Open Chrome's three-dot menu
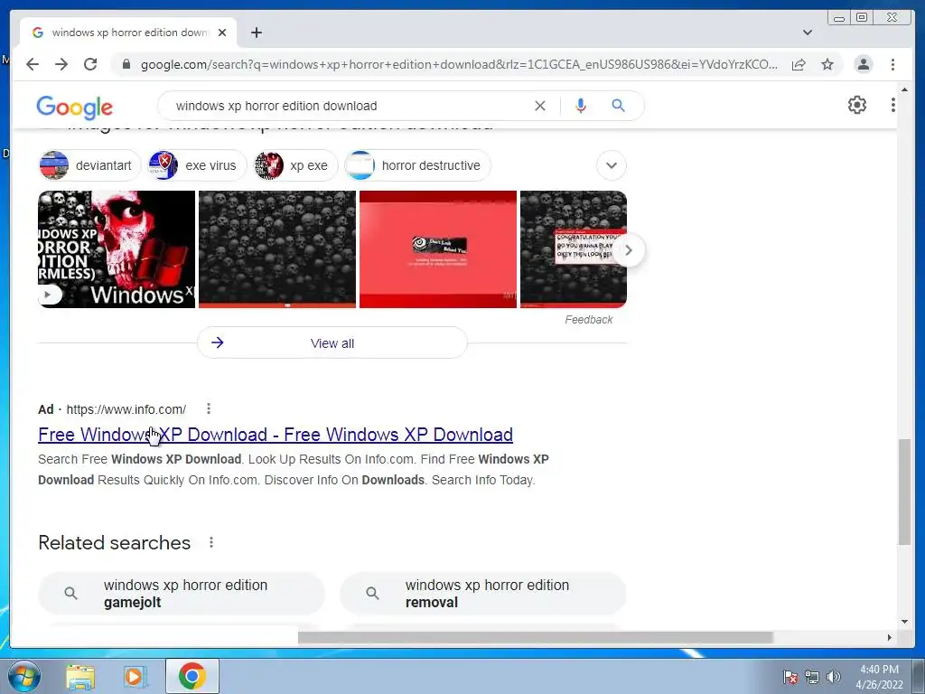The width and height of the screenshot is (925, 694). (892, 64)
